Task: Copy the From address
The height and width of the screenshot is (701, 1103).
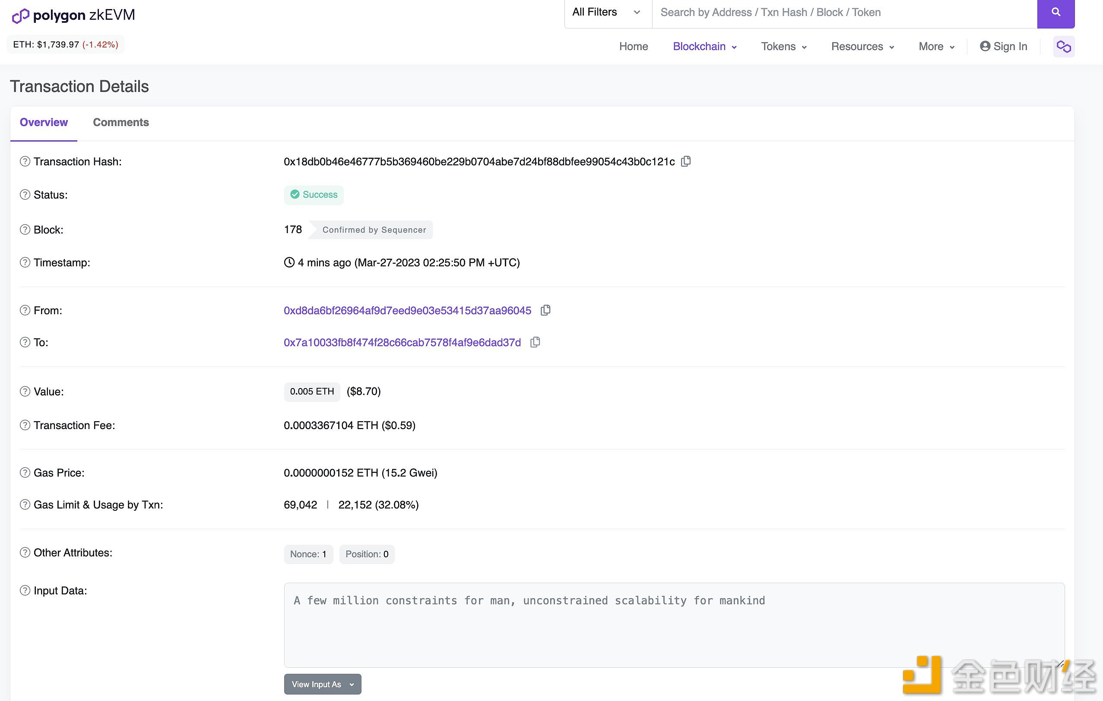Action: [x=545, y=310]
